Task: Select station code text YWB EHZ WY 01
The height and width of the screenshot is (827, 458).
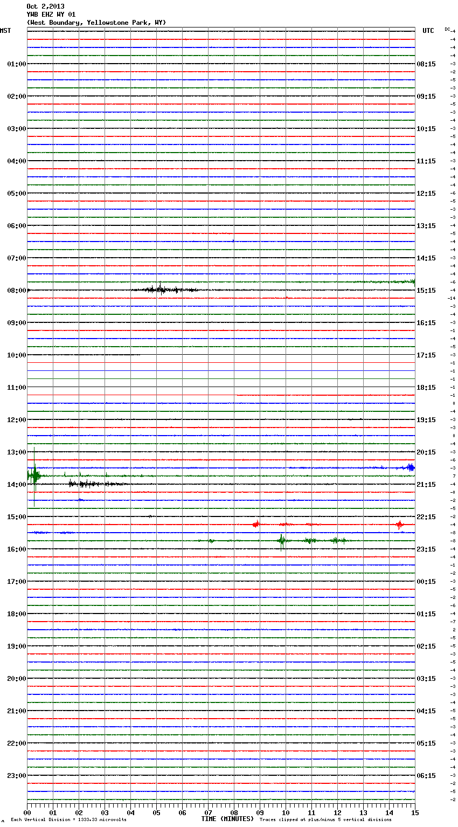Action: coord(51,15)
